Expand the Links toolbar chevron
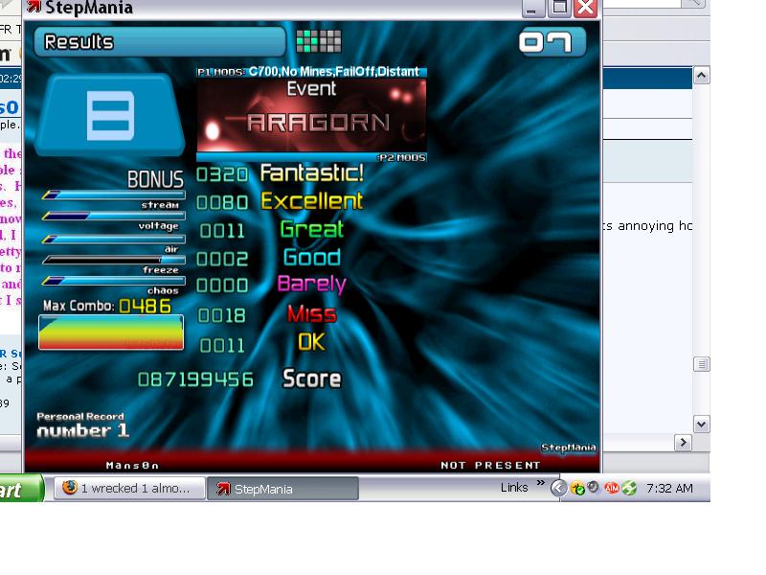 (x=540, y=483)
